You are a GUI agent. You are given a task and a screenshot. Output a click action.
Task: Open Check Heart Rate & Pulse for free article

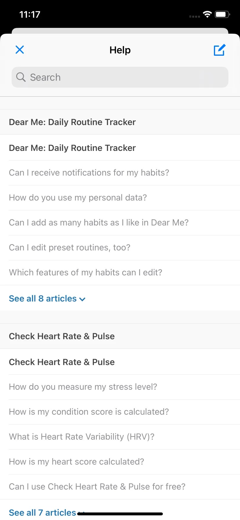[x=120, y=487]
